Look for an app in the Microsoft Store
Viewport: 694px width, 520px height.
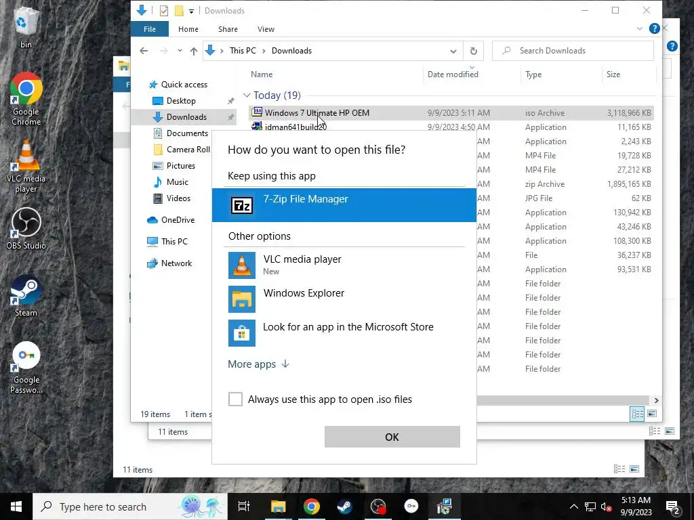tap(344, 332)
